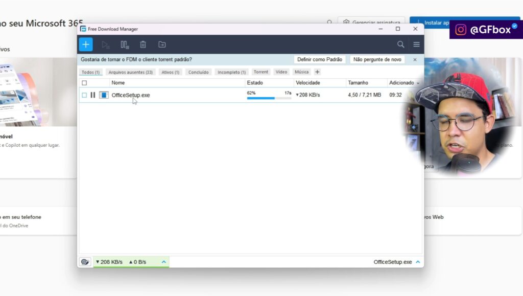Image resolution: width=523 pixels, height=296 pixels.
Task: Delete the download using the trash icon
Action: click(143, 44)
